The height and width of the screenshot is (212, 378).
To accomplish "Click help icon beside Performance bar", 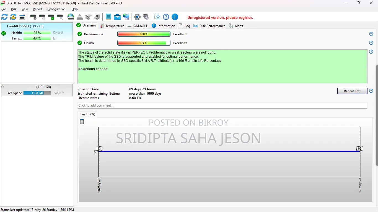I will (x=371, y=34).
